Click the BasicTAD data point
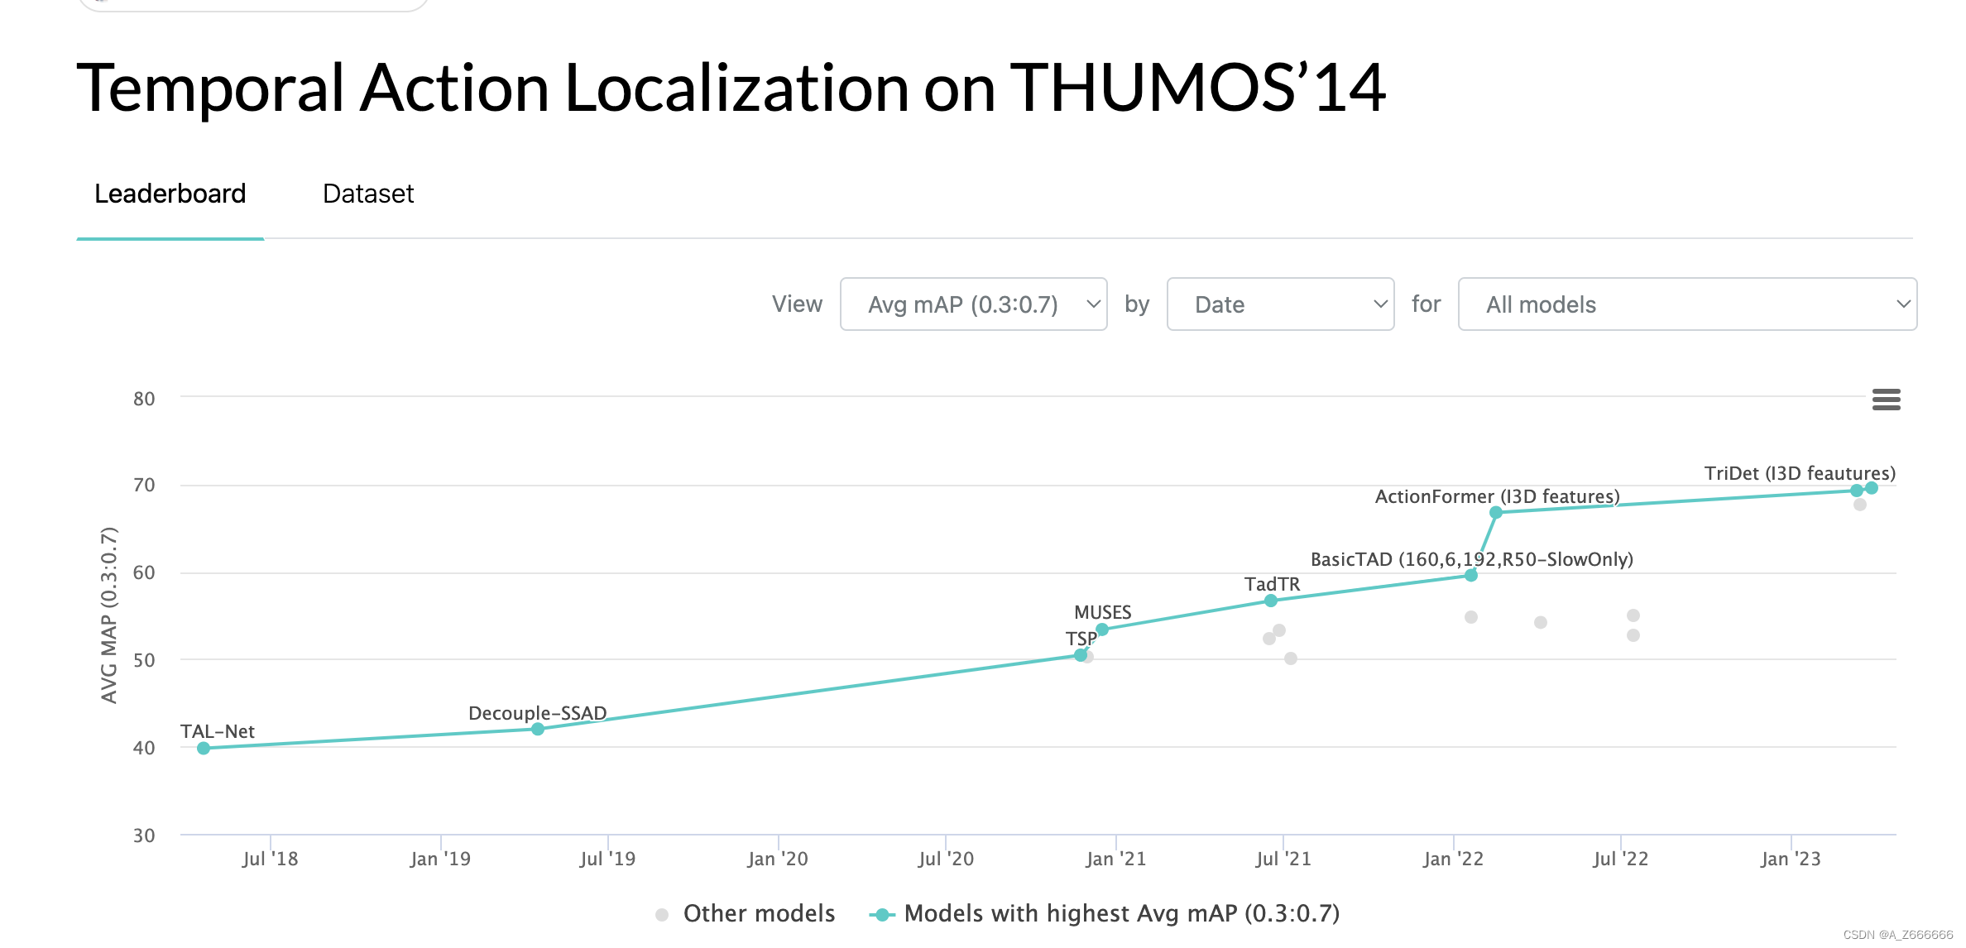The image size is (1966, 948). (x=1471, y=575)
